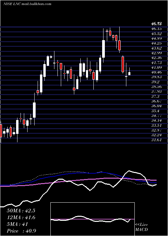This screenshot has width=168, height=236.
Task: Click the MACD inset mini chart
Action: [x=92, y=219]
